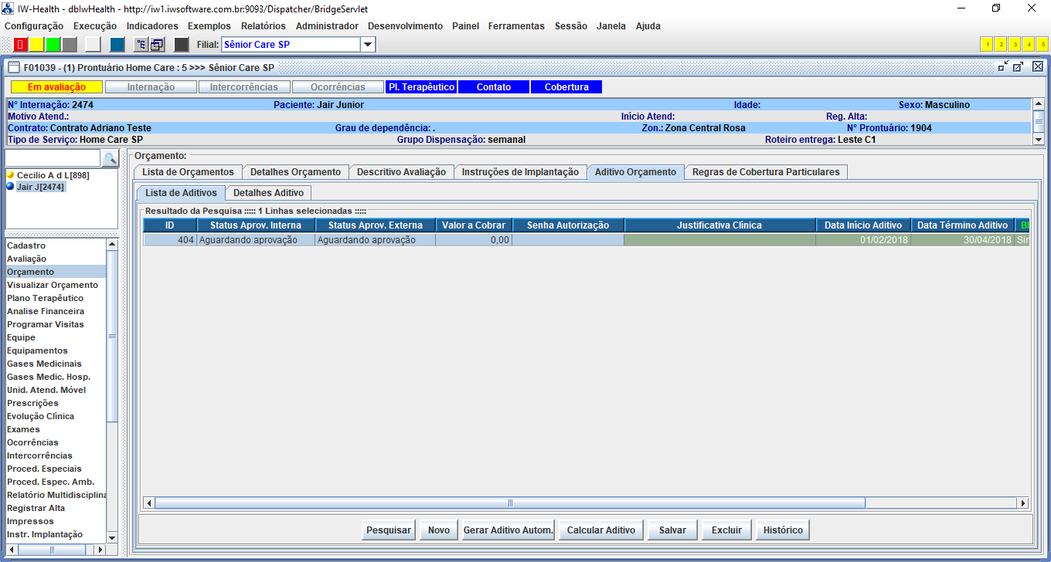Screen dimensions: 1051x562
Task: Click the green square toolbar icon
Action: click(x=53, y=45)
